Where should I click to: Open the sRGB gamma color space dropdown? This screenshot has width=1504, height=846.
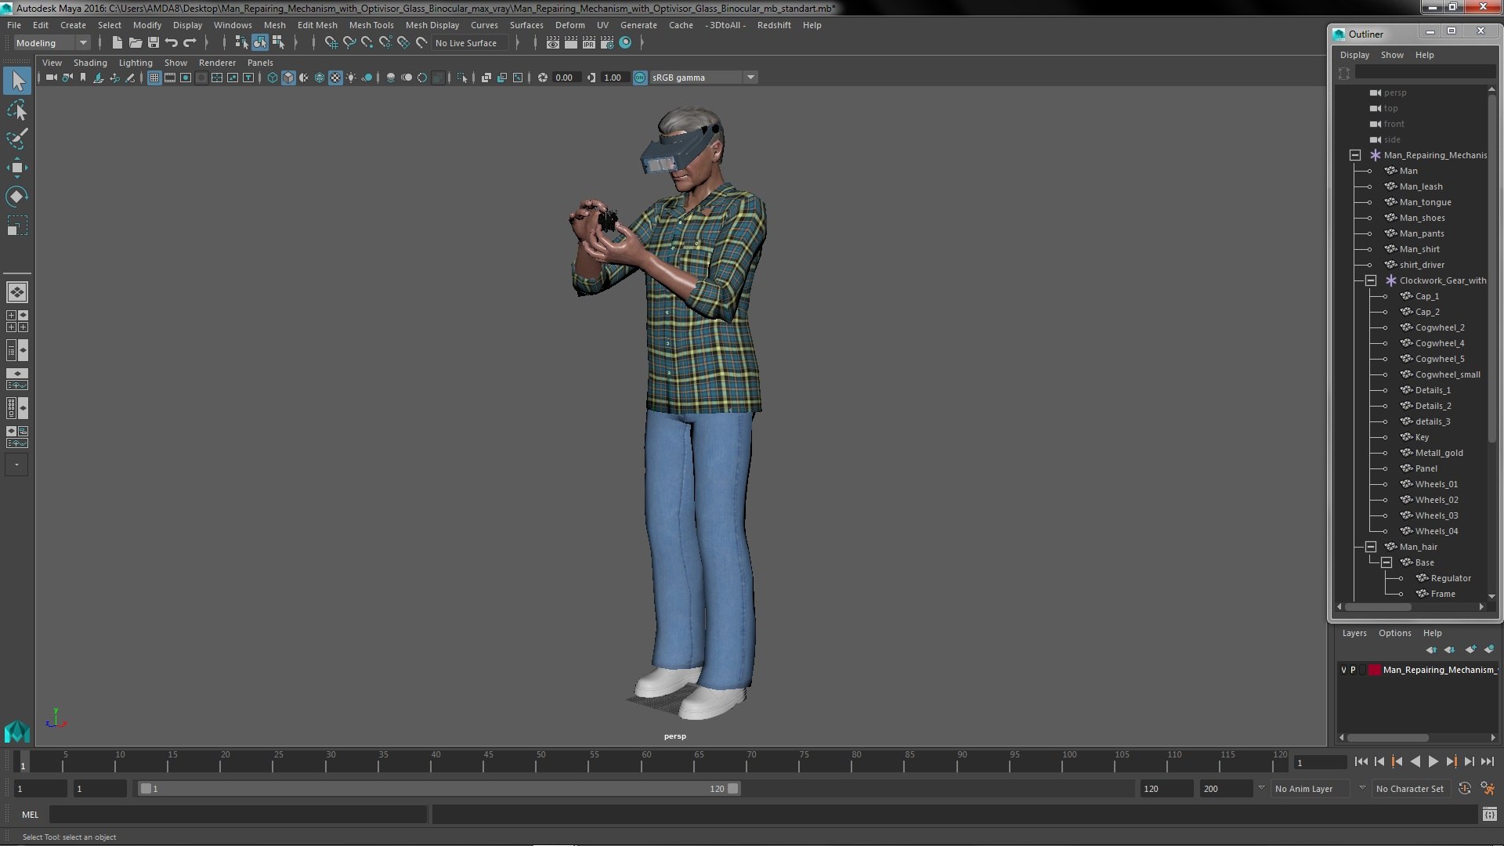[750, 78]
